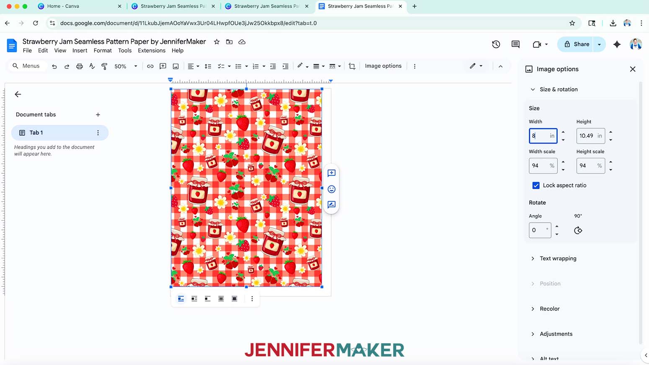
Task: Open version history clock icon
Action: tap(496, 44)
